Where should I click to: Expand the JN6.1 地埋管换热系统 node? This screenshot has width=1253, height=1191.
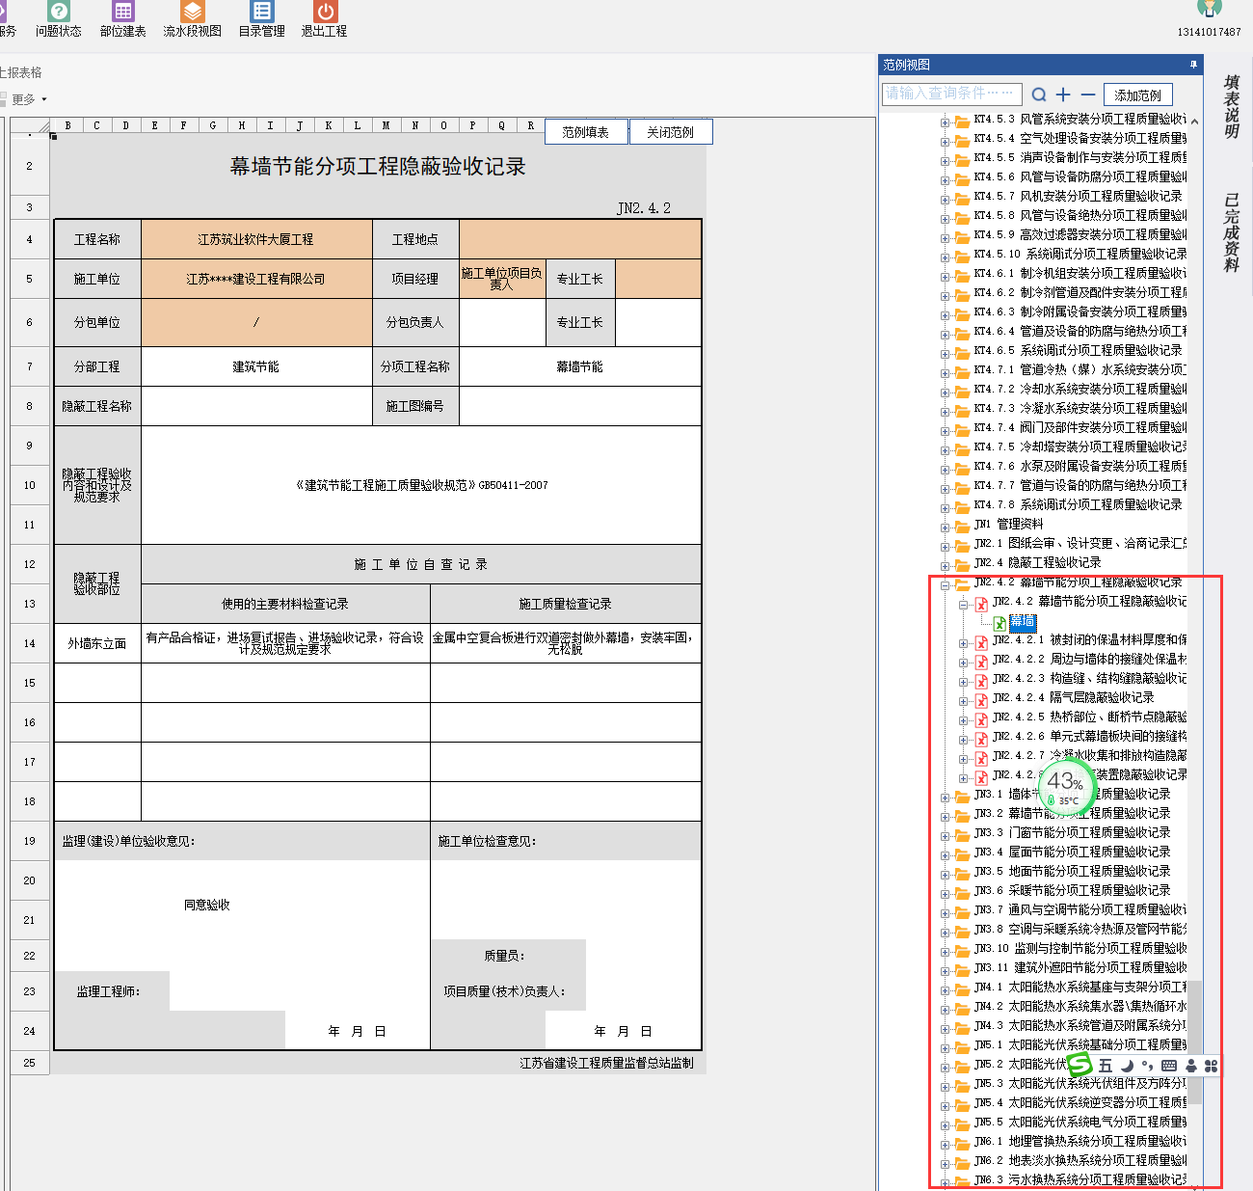pyautogui.click(x=945, y=1144)
